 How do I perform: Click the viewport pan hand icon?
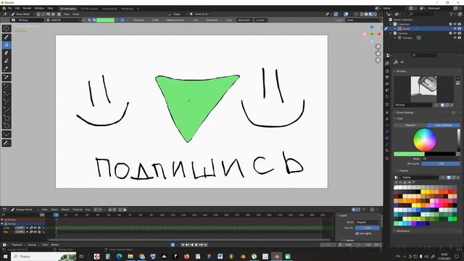click(x=378, y=53)
